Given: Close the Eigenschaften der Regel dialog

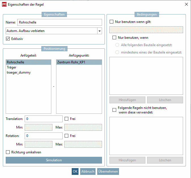Looking at the screenshot, I should (186, 5).
